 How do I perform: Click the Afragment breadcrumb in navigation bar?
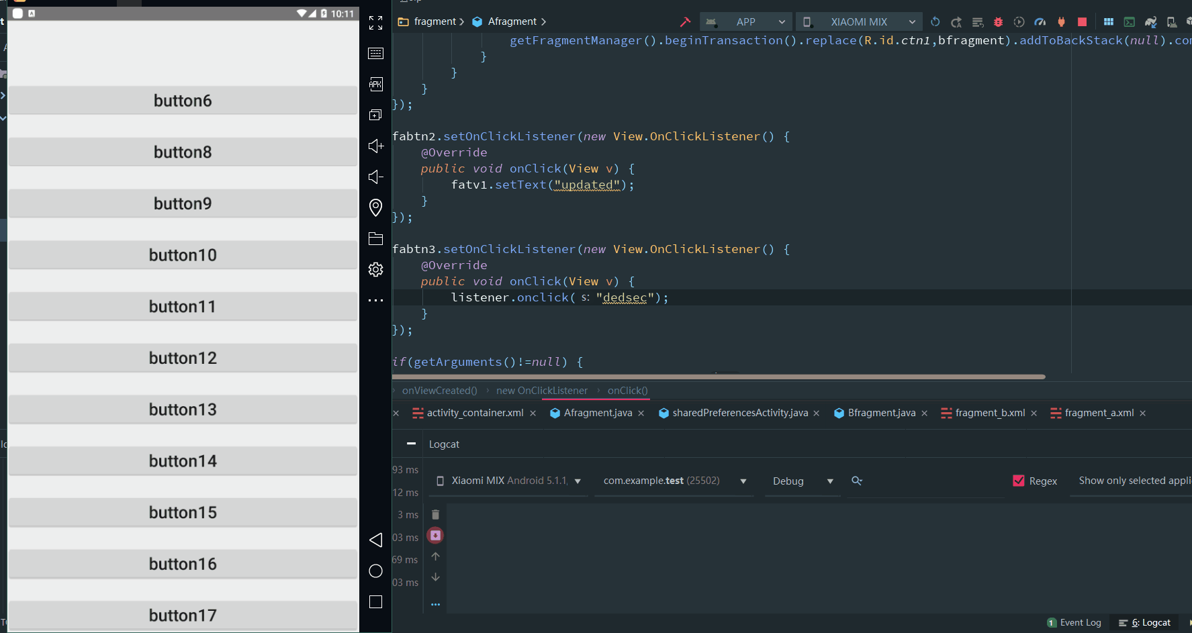coord(504,22)
